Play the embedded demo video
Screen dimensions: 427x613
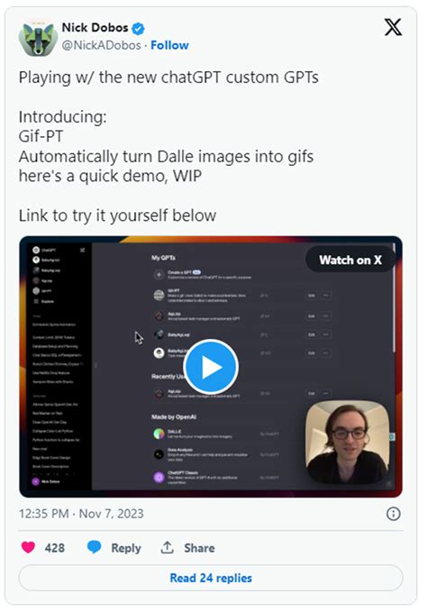point(211,367)
